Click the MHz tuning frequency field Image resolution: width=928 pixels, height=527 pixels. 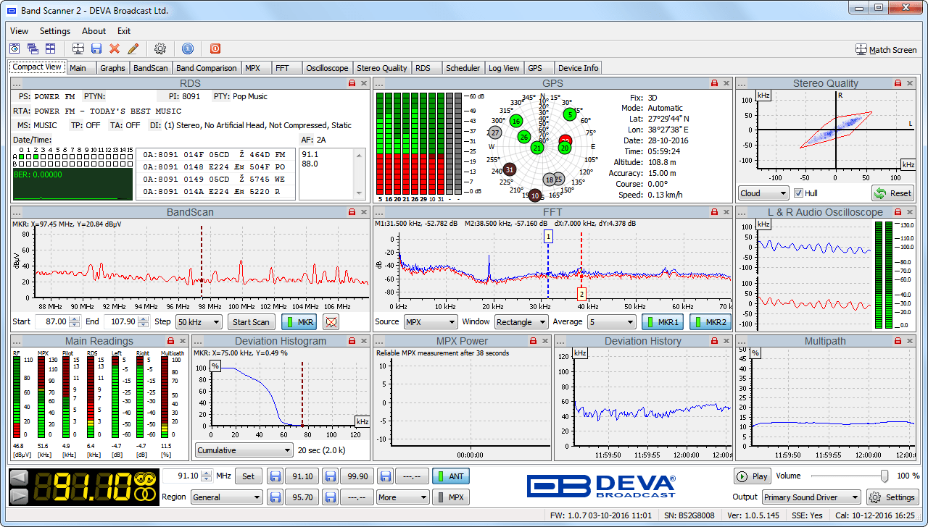coord(188,476)
